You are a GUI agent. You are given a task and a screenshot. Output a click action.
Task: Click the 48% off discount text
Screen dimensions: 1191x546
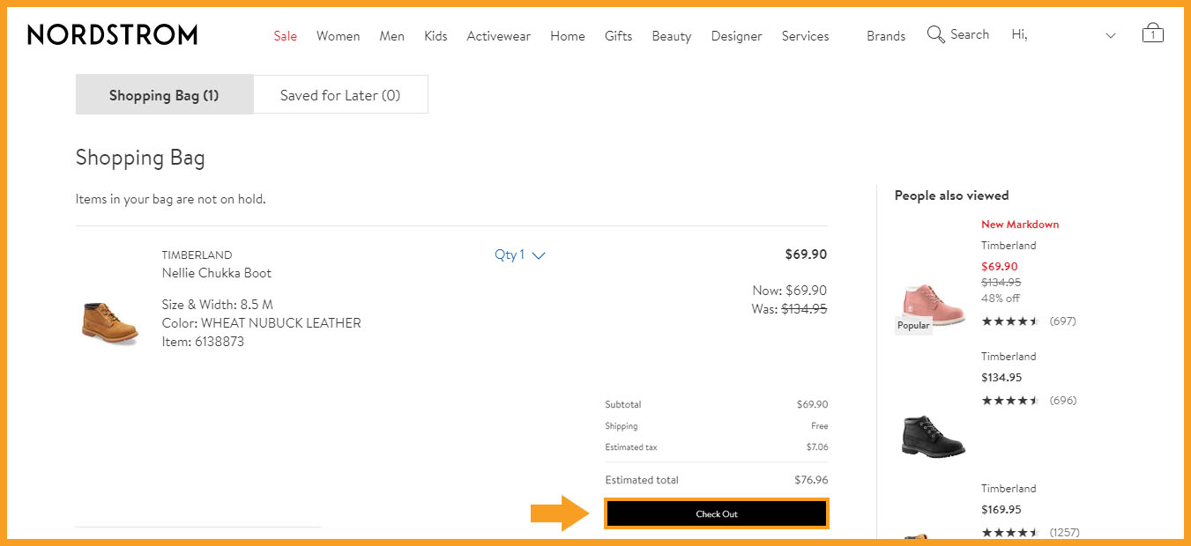point(999,299)
